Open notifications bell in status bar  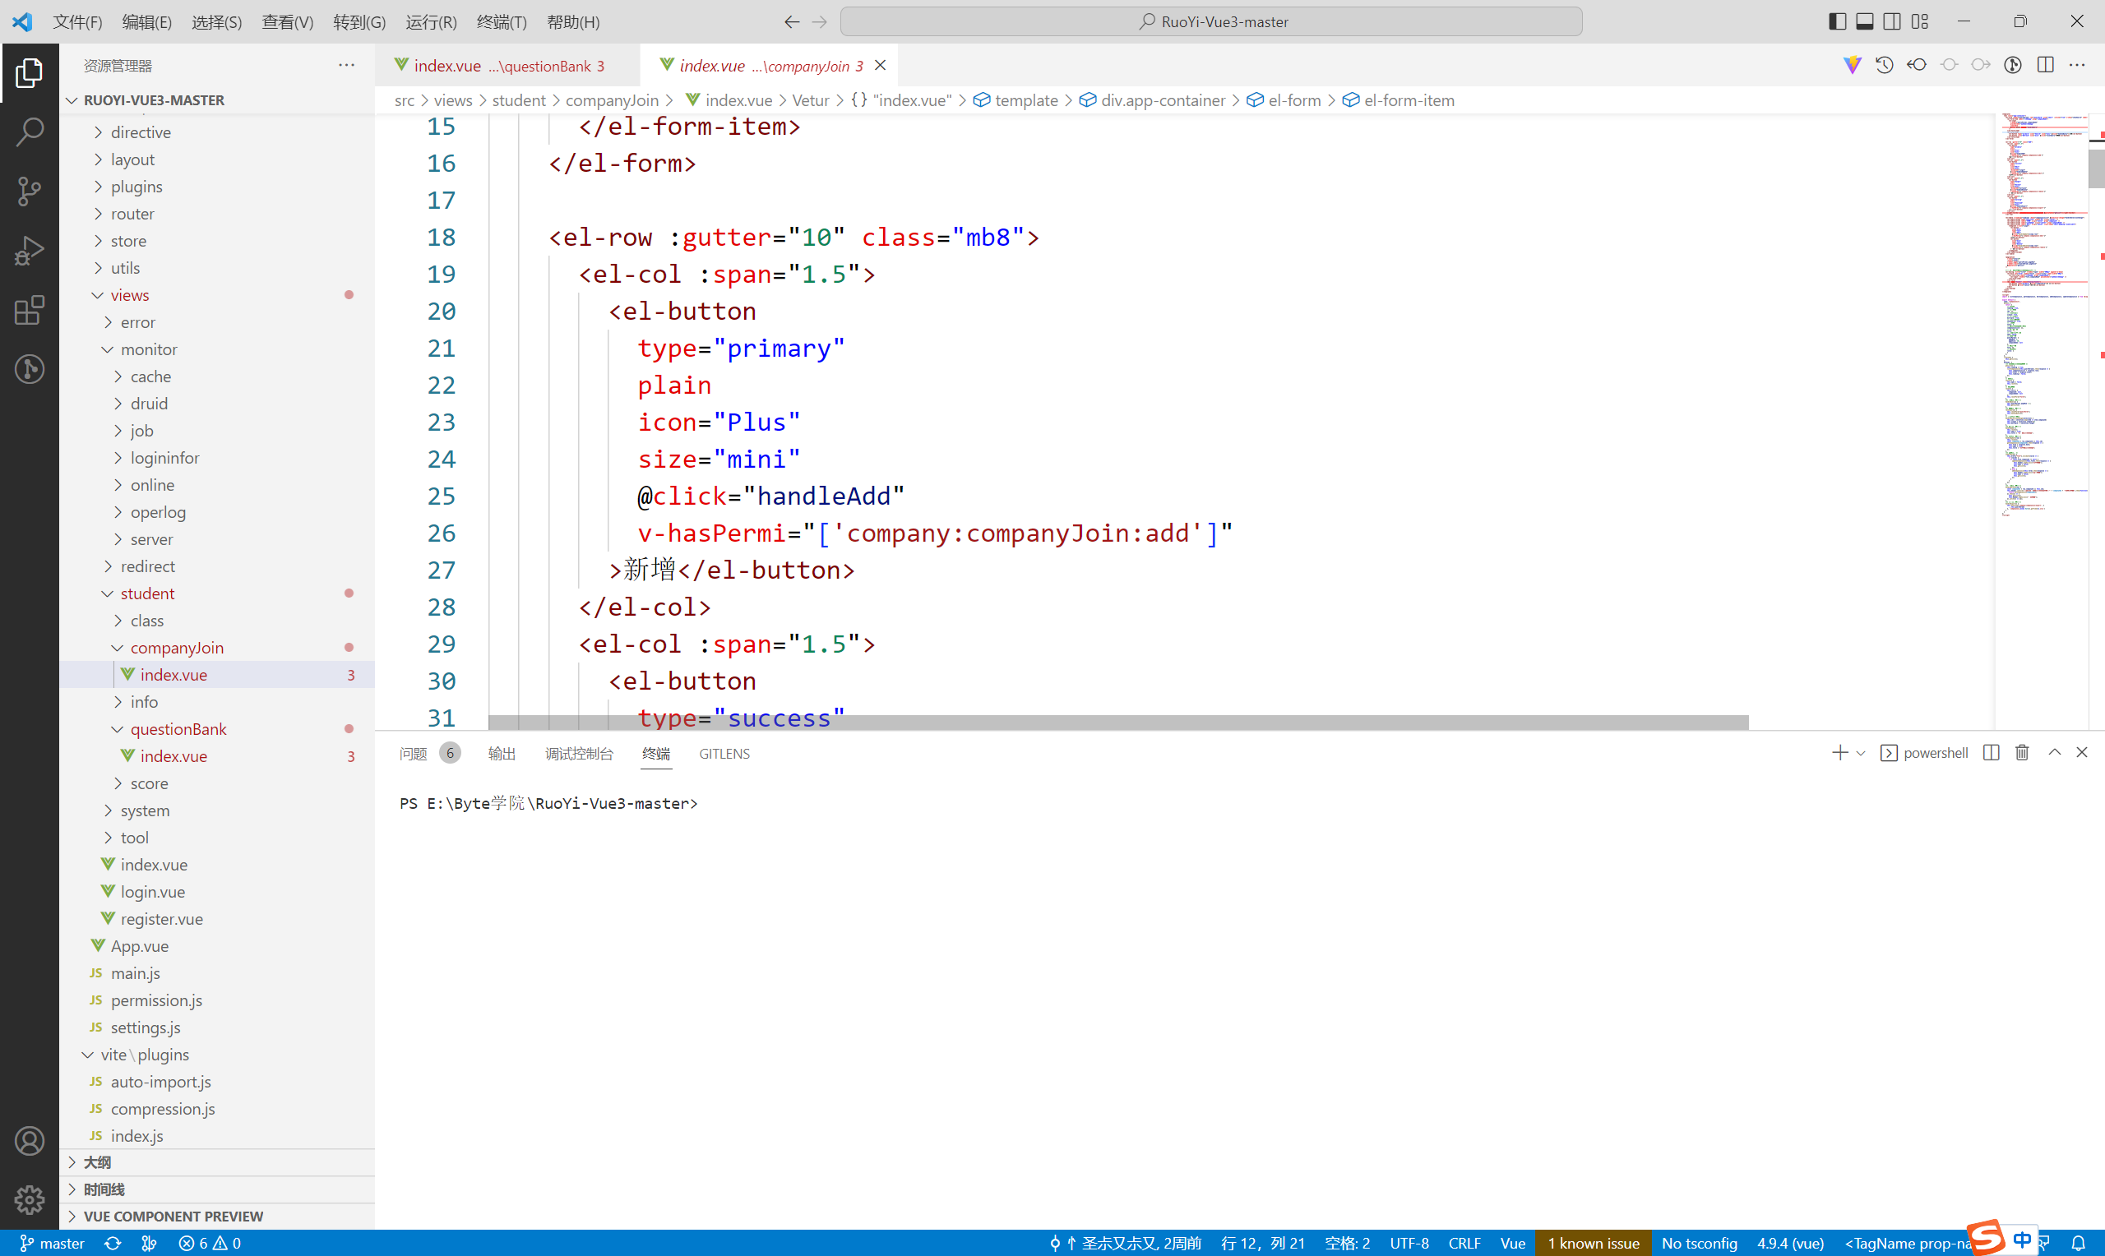[2078, 1244]
